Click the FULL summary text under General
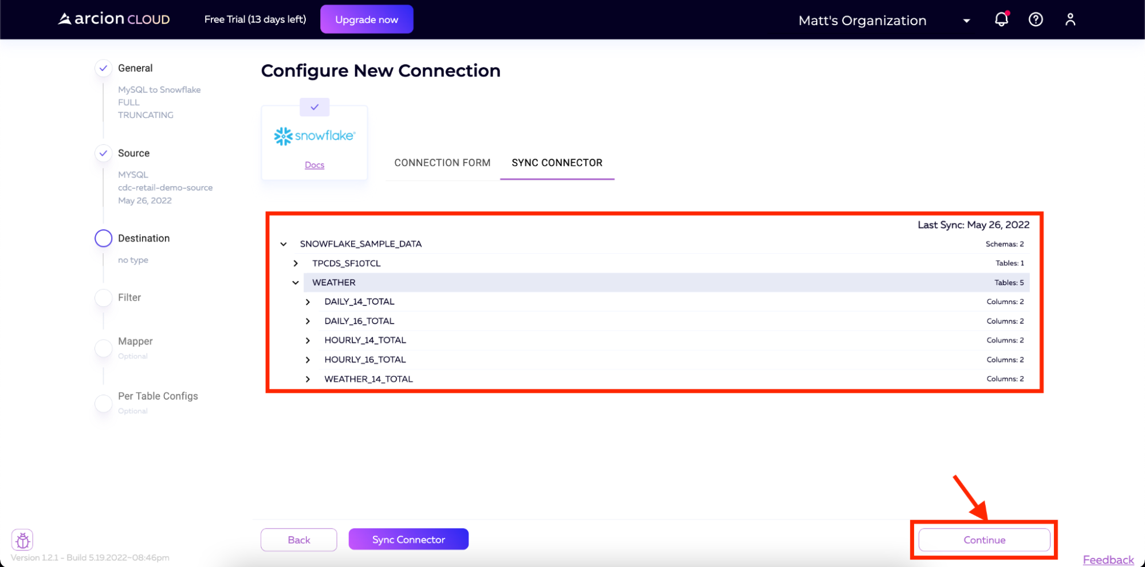 [x=129, y=103]
